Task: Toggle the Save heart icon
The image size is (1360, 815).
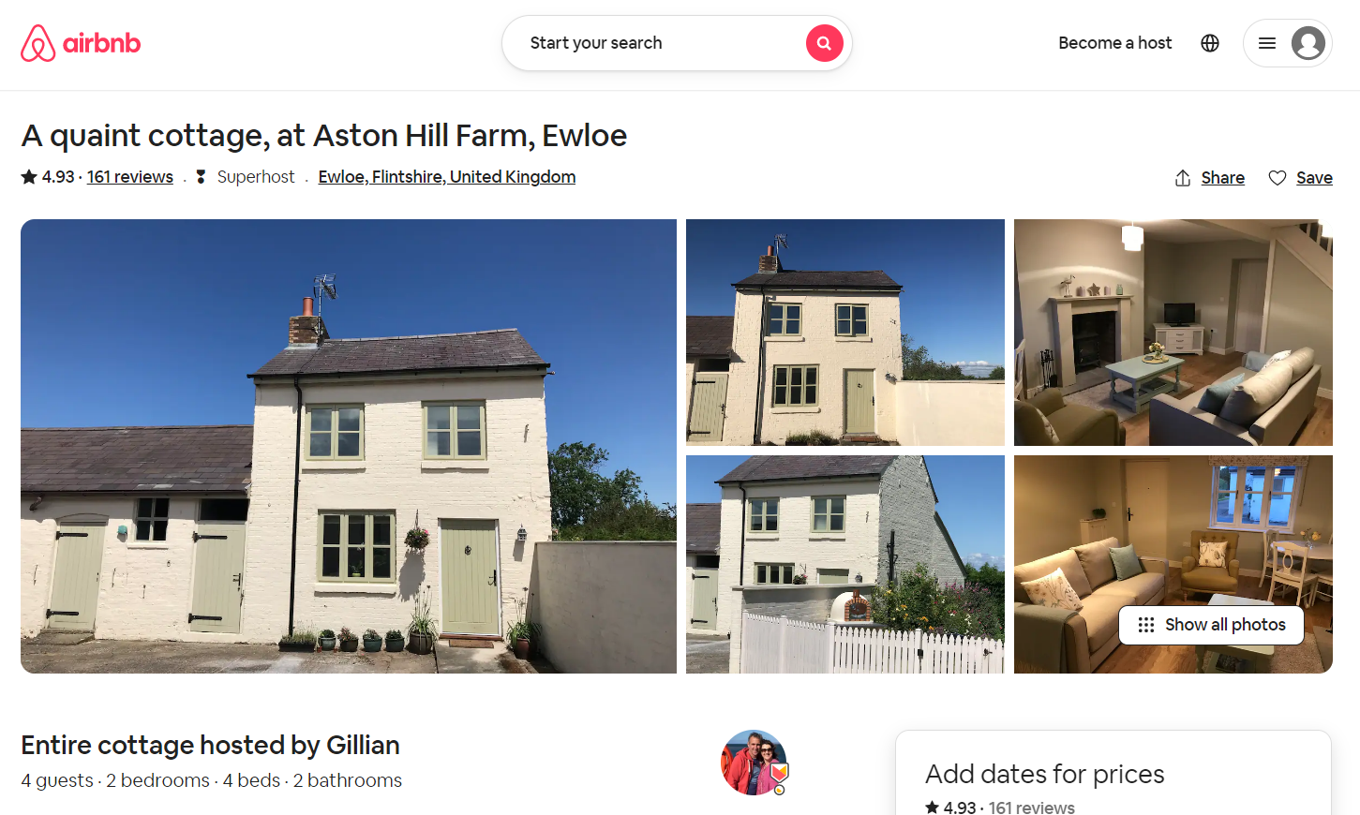Action: pyautogui.click(x=1277, y=178)
